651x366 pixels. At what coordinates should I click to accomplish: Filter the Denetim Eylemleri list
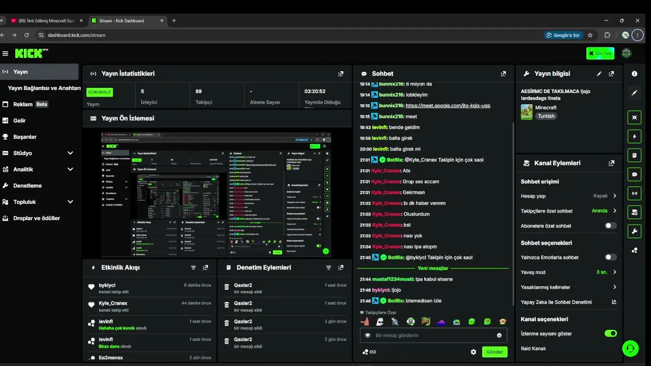(329, 267)
